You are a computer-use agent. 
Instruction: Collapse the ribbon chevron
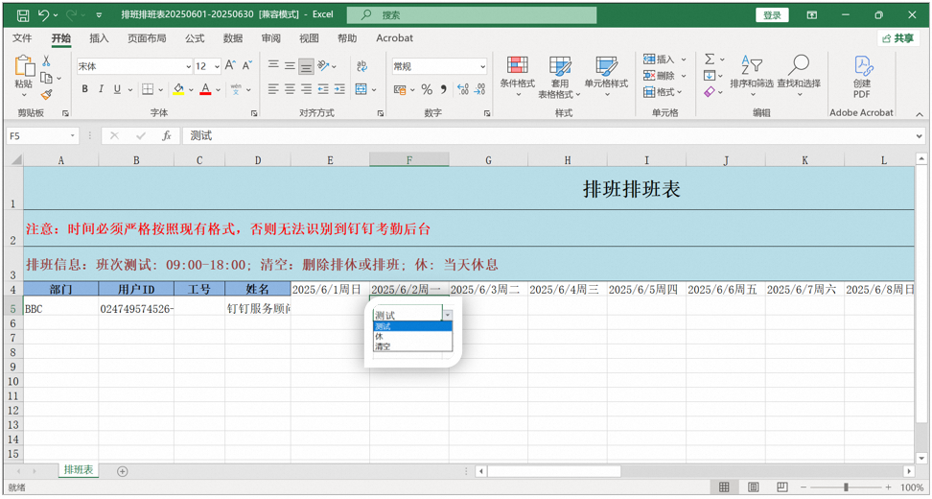920,114
